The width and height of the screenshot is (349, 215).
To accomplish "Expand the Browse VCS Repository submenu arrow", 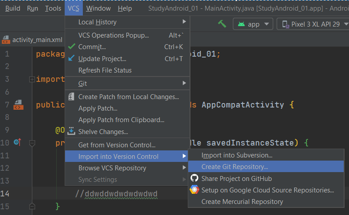I will [x=184, y=167].
